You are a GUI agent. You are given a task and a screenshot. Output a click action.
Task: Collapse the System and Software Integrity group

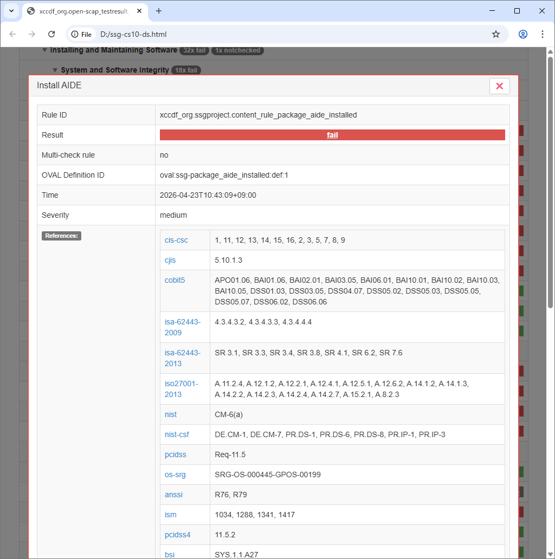(55, 70)
